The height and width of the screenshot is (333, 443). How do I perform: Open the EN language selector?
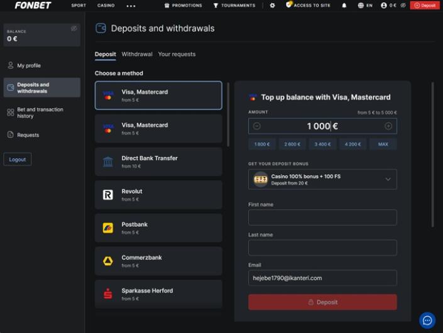tap(365, 5)
